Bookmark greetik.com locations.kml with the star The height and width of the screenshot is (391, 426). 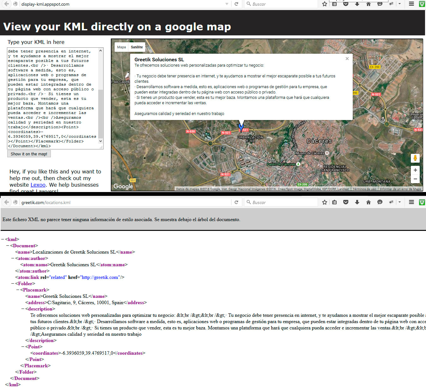click(x=324, y=202)
